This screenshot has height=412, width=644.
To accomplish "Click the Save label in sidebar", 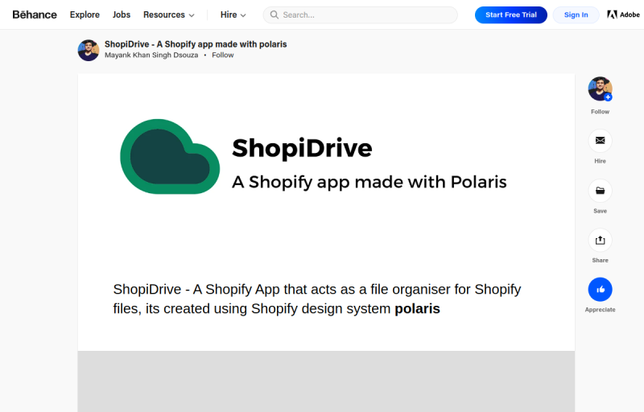I will [600, 211].
